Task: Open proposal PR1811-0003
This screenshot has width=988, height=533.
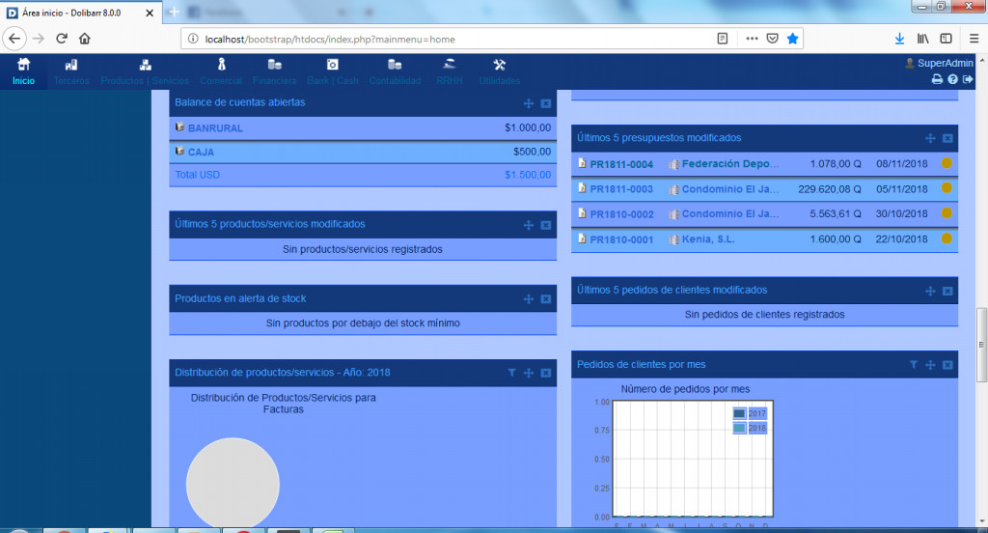Action: point(621,189)
